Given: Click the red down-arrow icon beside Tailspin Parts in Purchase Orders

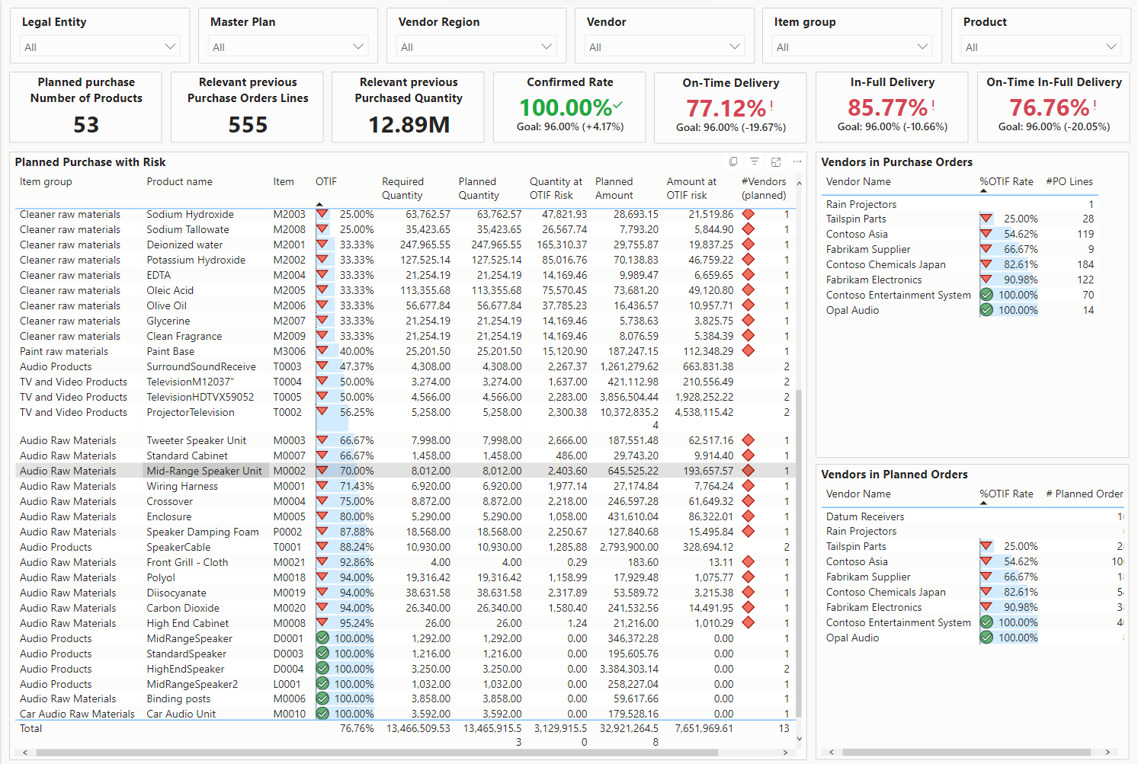Looking at the screenshot, I should click(x=986, y=219).
